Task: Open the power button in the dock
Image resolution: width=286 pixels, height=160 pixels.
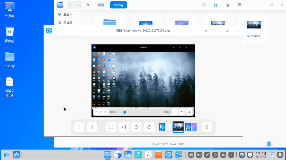Action: click(250, 155)
